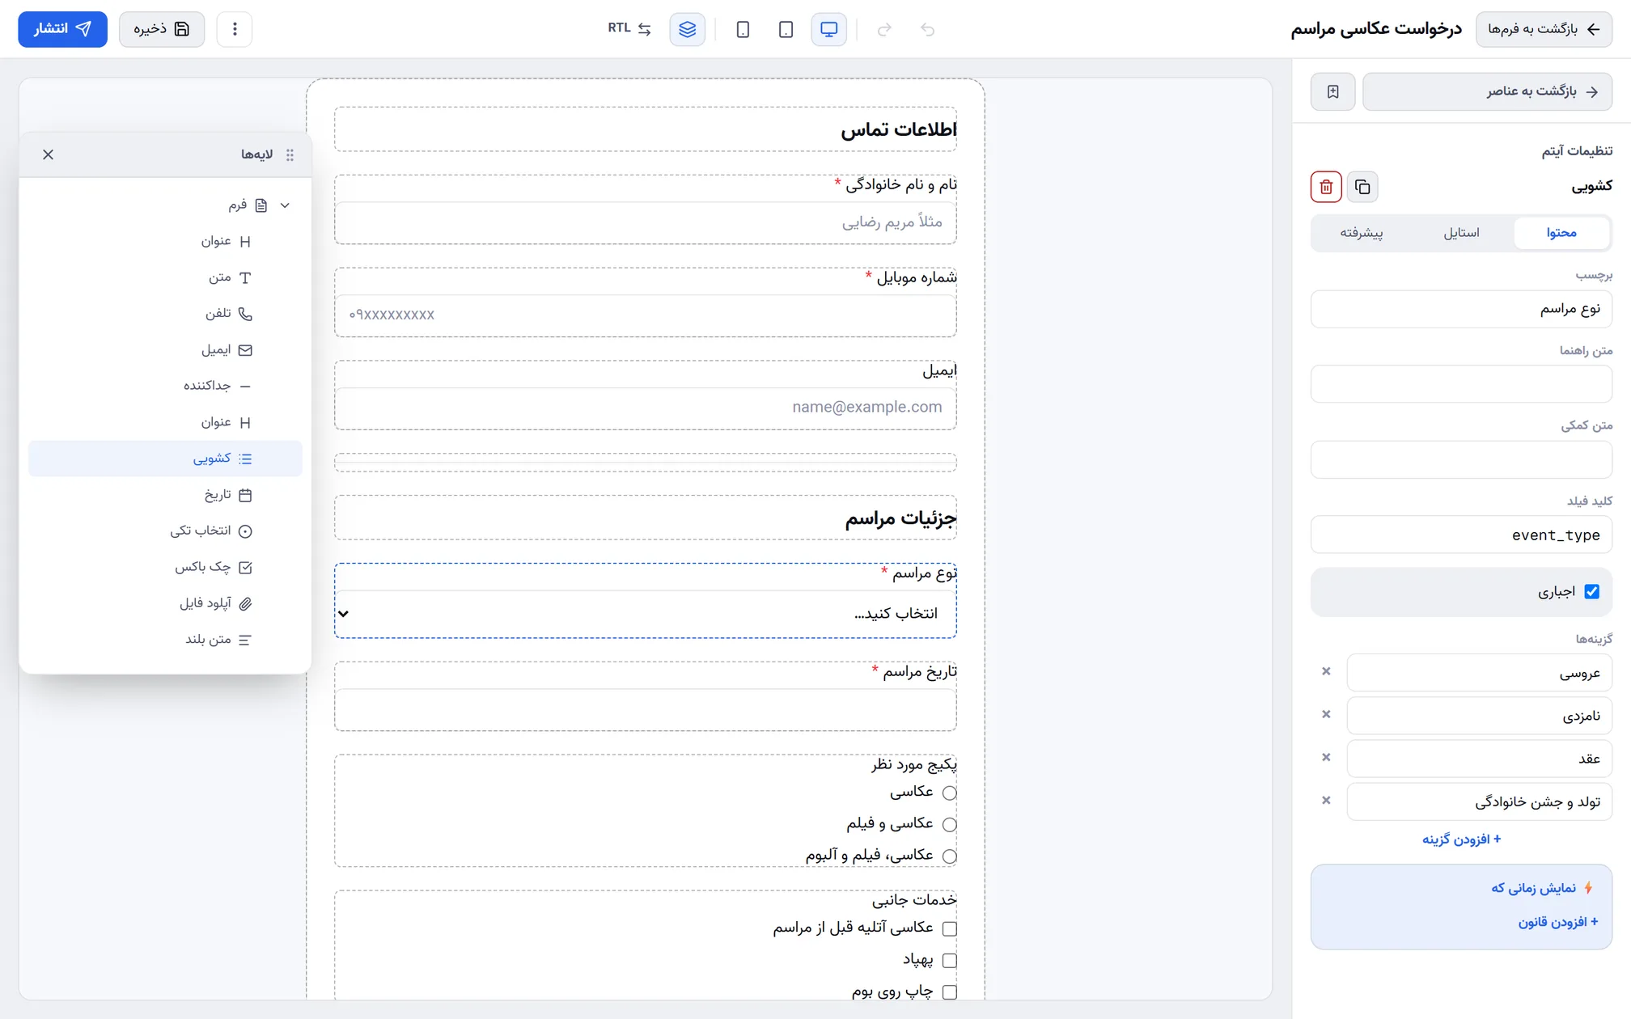Select the تاریخ layer in layers list
Viewport: 1631px width, 1019px height.
coord(165,495)
